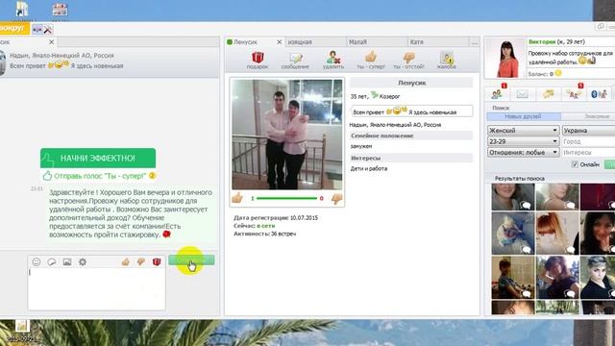Click 'Отправь голос Ты - супер!' link
Image resolution: width=615 pixels, height=346 pixels.
click(x=100, y=176)
